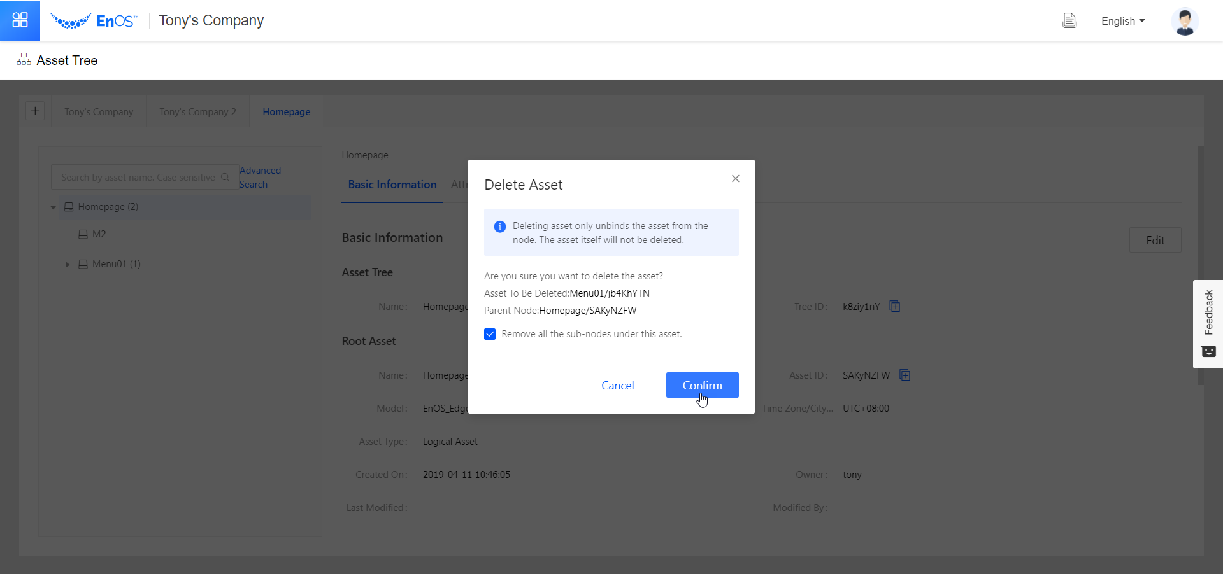Open the application grid menu icon
Screen dimensions: 1223x574
coord(20,20)
